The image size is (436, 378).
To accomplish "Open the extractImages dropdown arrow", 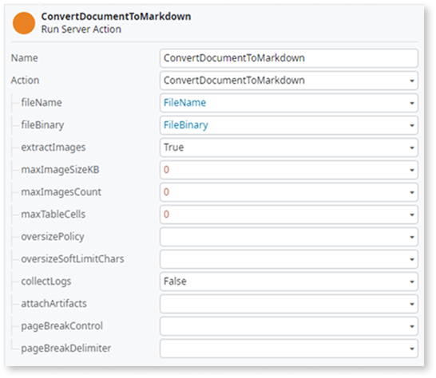I will pyautogui.click(x=412, y=148).
